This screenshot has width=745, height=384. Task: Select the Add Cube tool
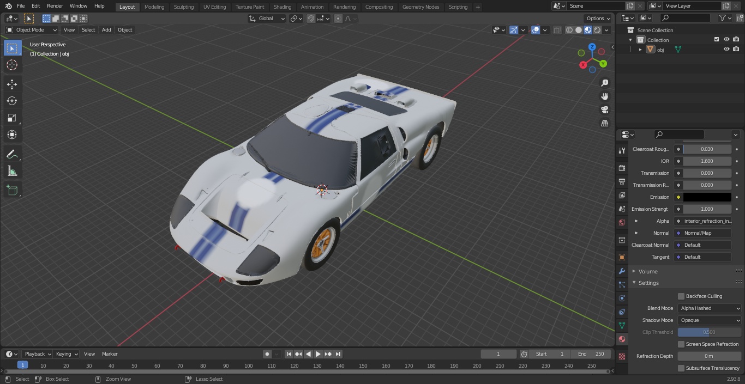[x=12, y=191]
